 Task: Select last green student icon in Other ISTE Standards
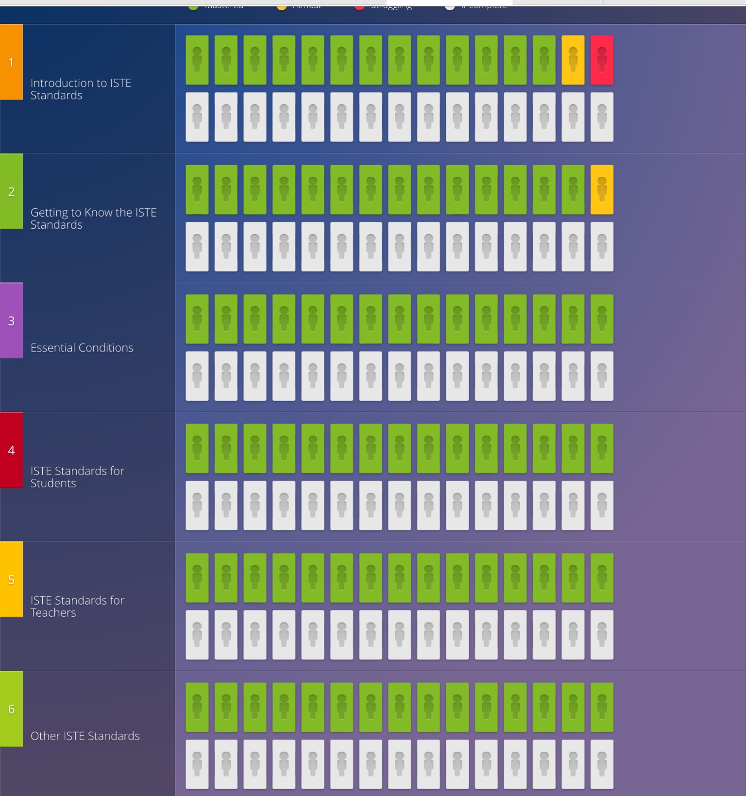pyautogui.click(x=602, y=707)
